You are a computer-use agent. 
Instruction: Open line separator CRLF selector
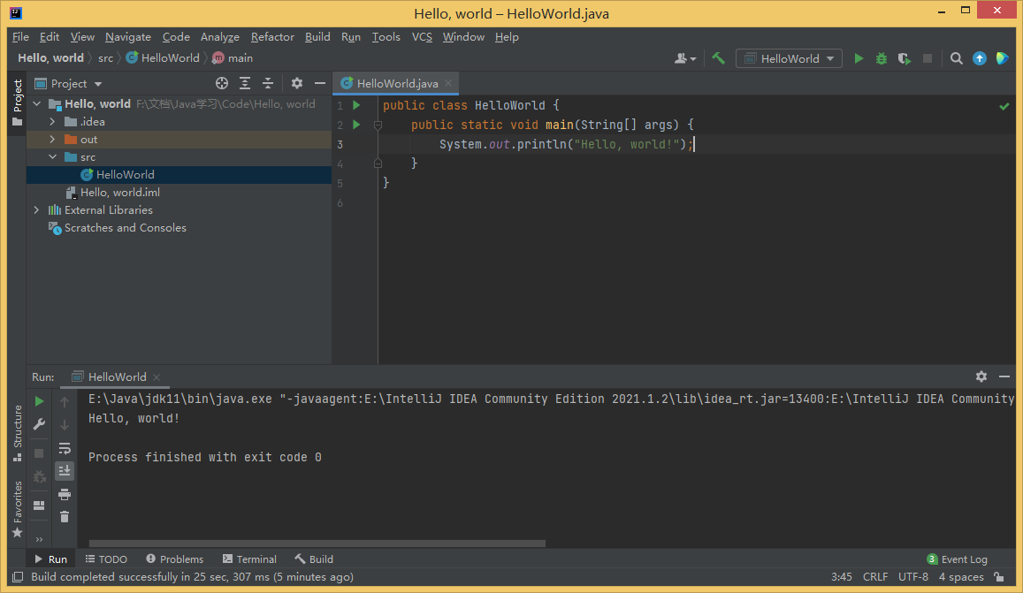(875, 577)
